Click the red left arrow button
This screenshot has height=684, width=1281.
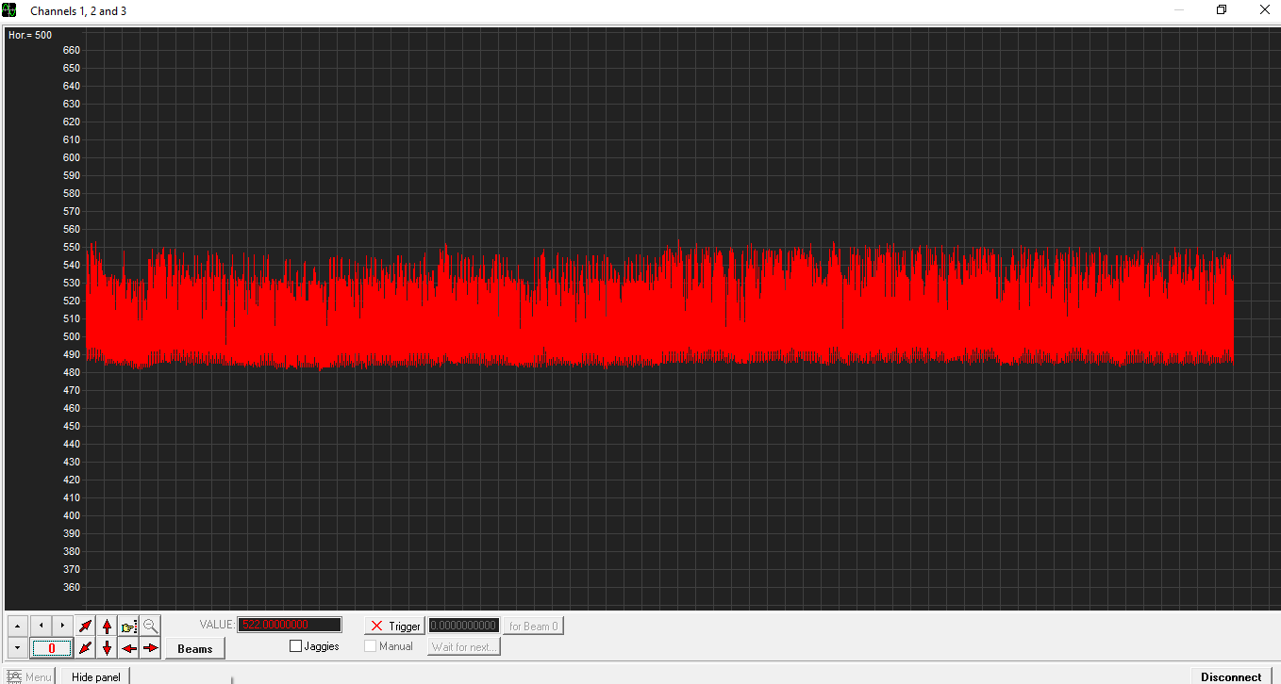pyautogui.click(x=129, y=648)
